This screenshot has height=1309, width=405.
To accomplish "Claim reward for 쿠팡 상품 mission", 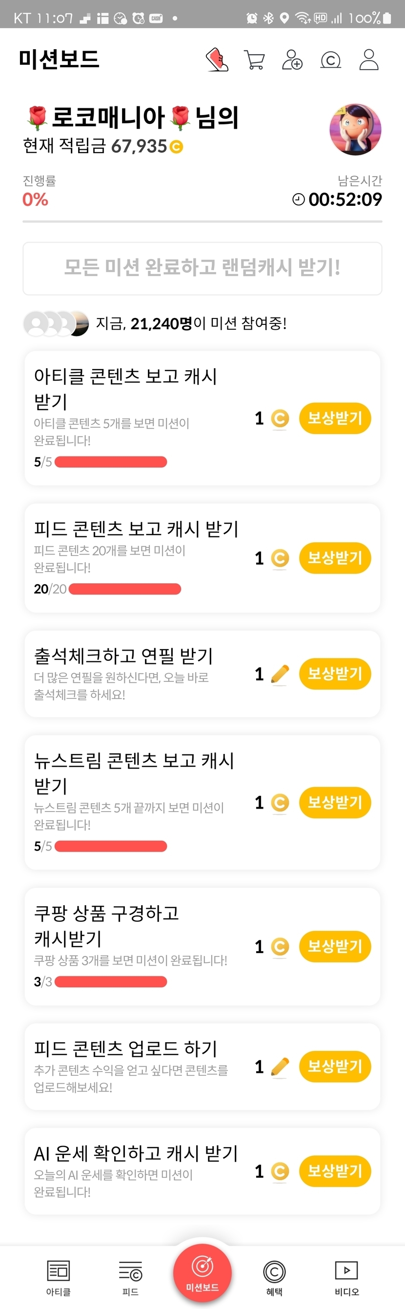I will tap(335, 946).
